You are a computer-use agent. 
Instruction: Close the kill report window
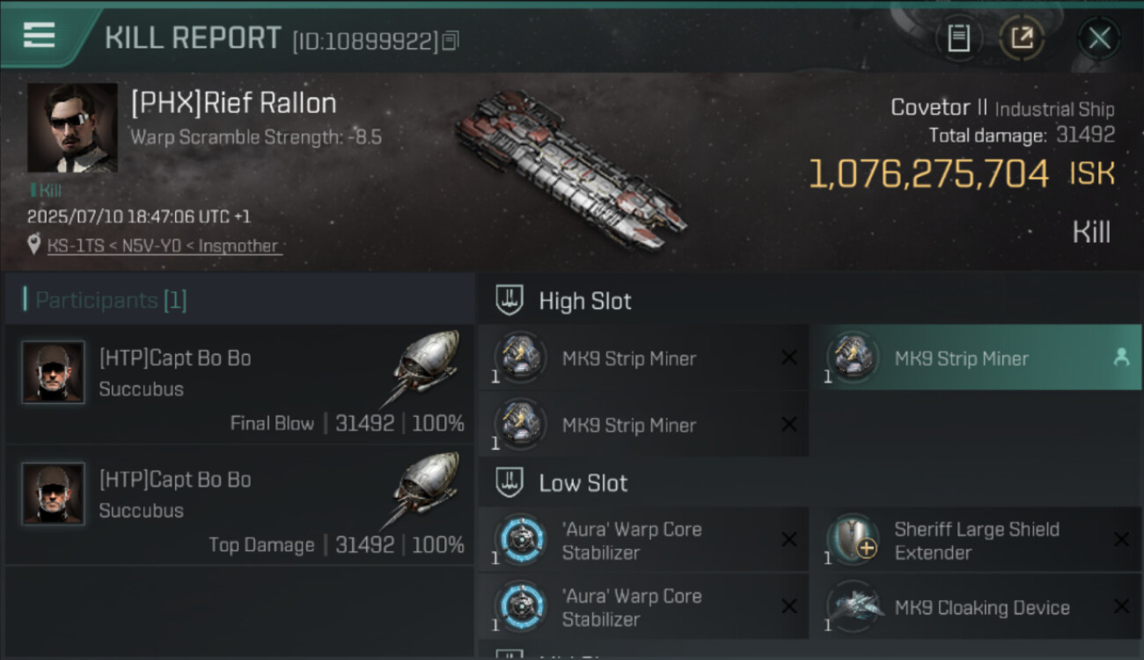pos(1099,38)
